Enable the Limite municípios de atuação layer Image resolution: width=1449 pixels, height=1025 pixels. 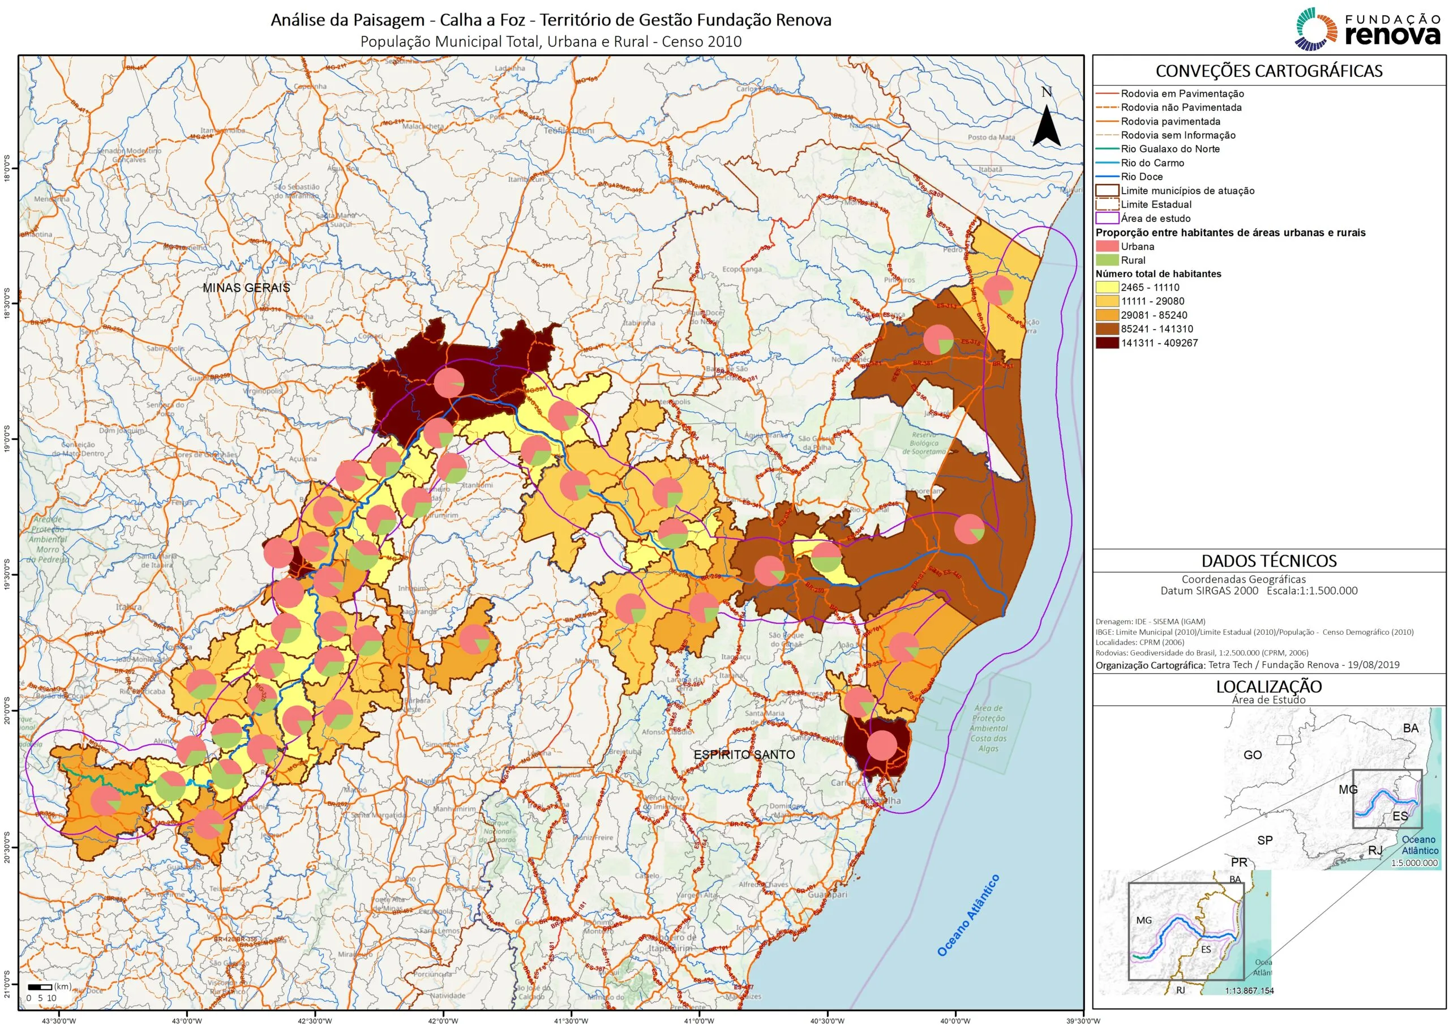pos(1109,190)
